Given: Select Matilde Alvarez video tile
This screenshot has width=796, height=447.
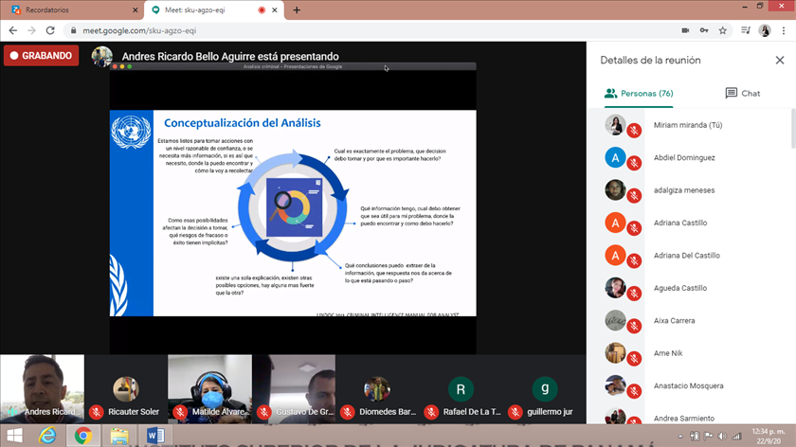Looking at the screenshot, I should 209,389.
